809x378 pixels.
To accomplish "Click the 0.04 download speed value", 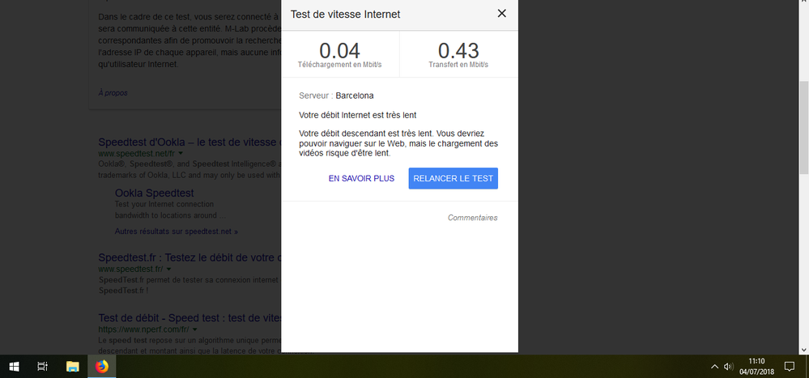I will click(x=339, y=50).
